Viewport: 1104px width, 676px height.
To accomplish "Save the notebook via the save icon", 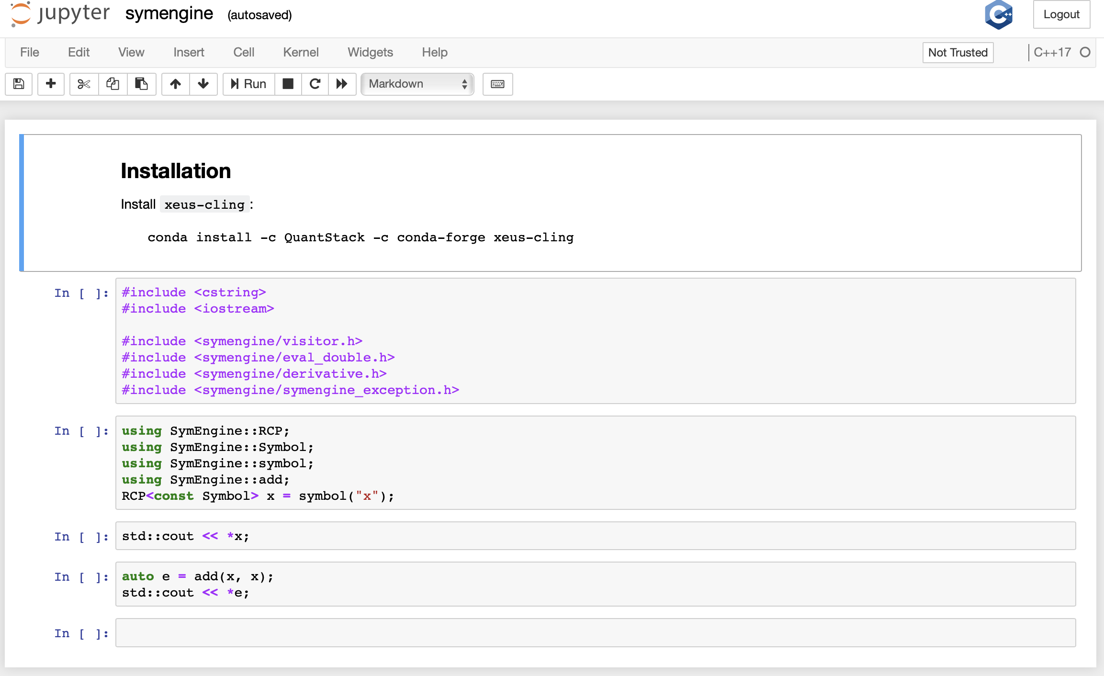I will 18,84.
